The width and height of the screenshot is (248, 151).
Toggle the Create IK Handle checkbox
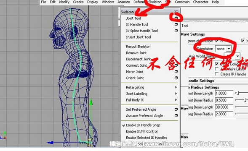point(217,74)
